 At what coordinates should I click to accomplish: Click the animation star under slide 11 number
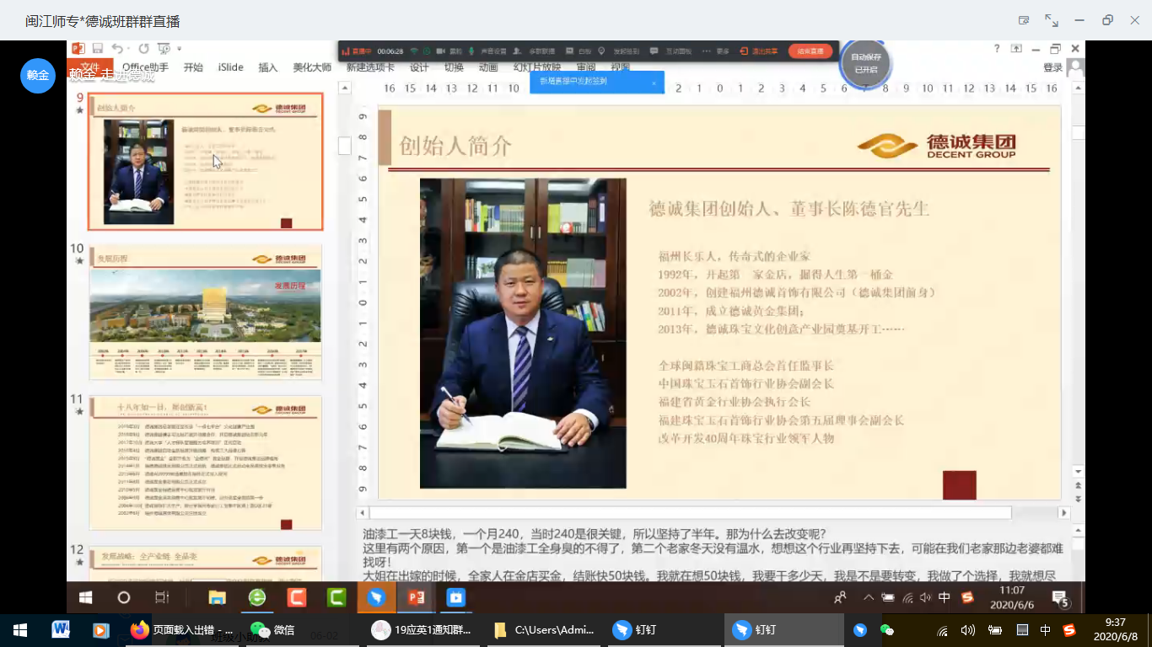pyautogui.click(x=79, y=411)
